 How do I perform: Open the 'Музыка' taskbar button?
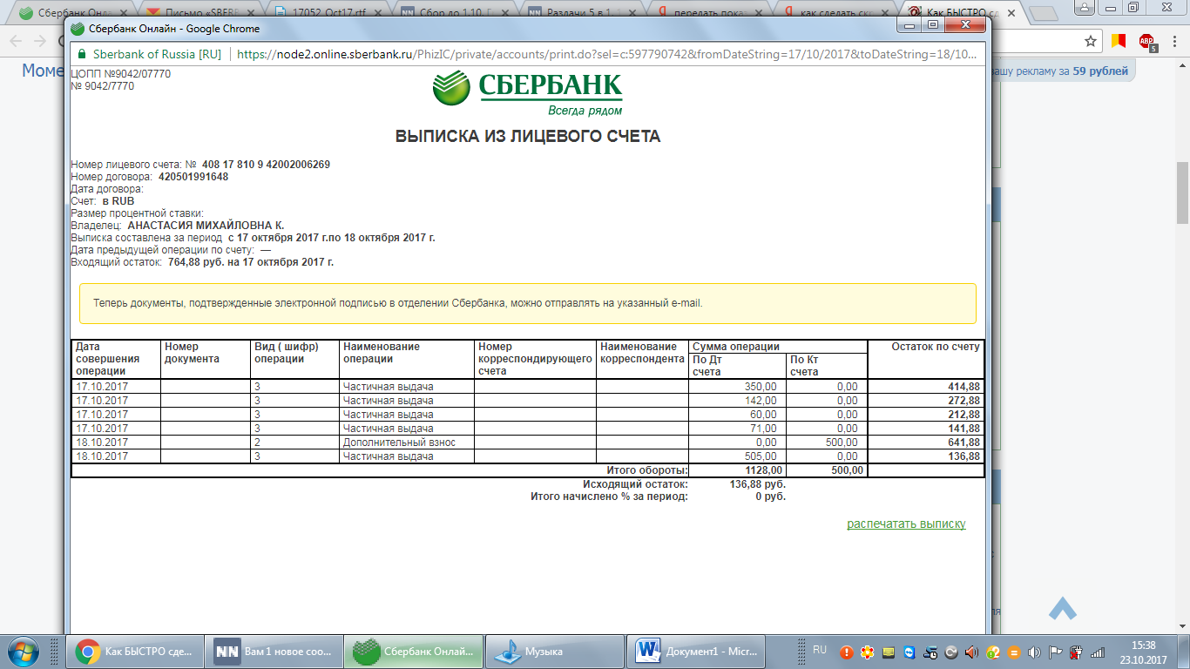coord(555,651)
